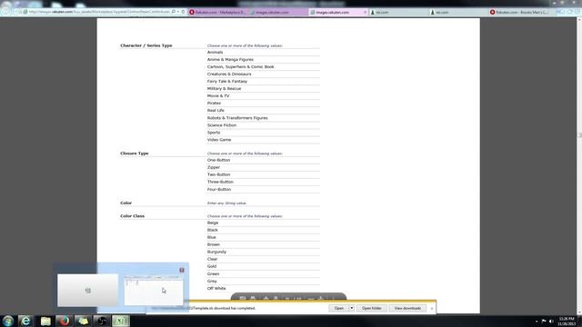
Task: Select the left Excel preview thumbnail
Action: point(88,291)
